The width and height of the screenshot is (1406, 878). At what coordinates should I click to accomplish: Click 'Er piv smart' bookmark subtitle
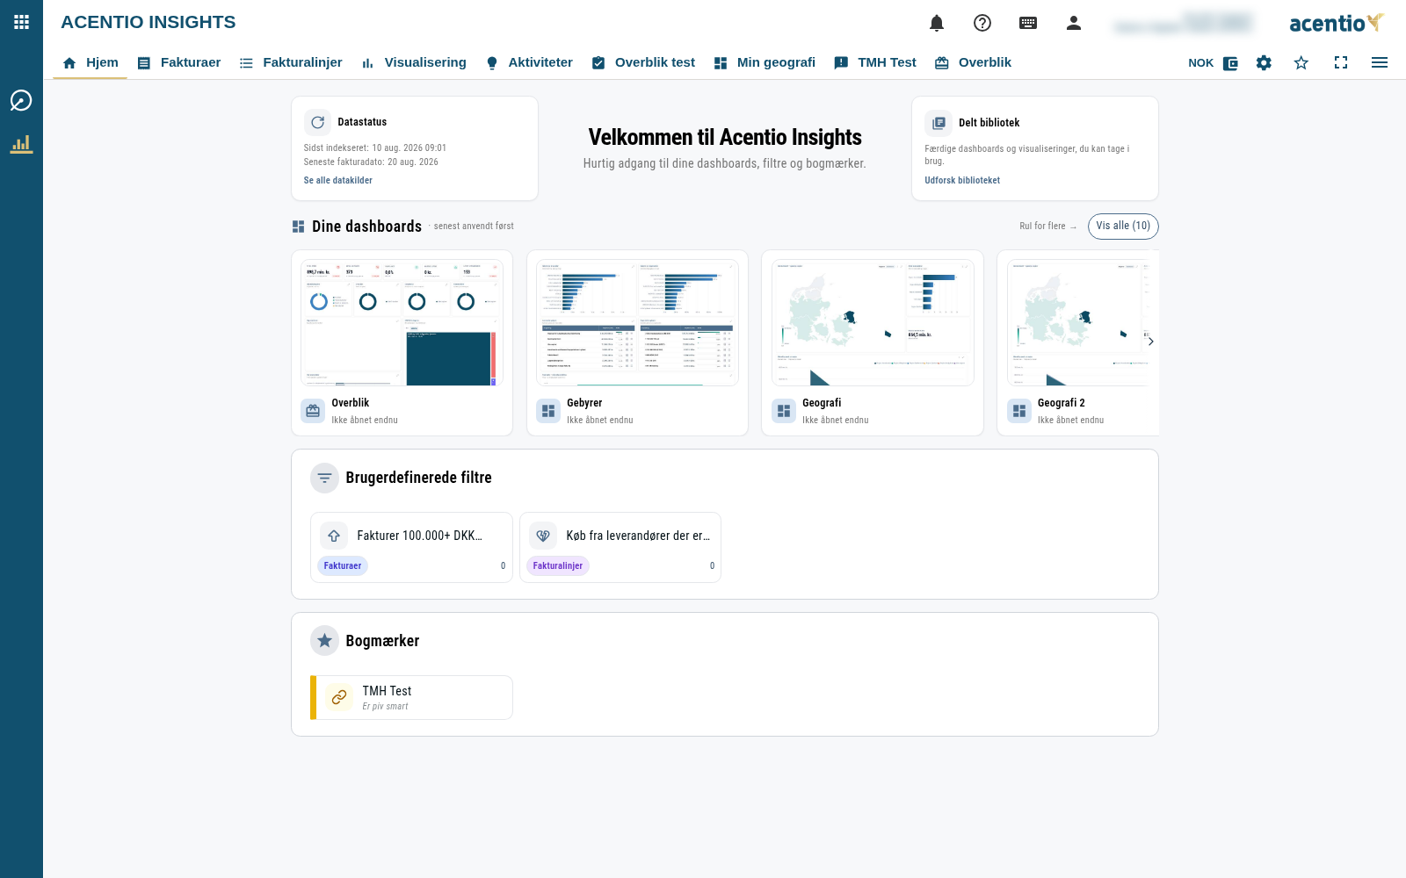point(385,707)
